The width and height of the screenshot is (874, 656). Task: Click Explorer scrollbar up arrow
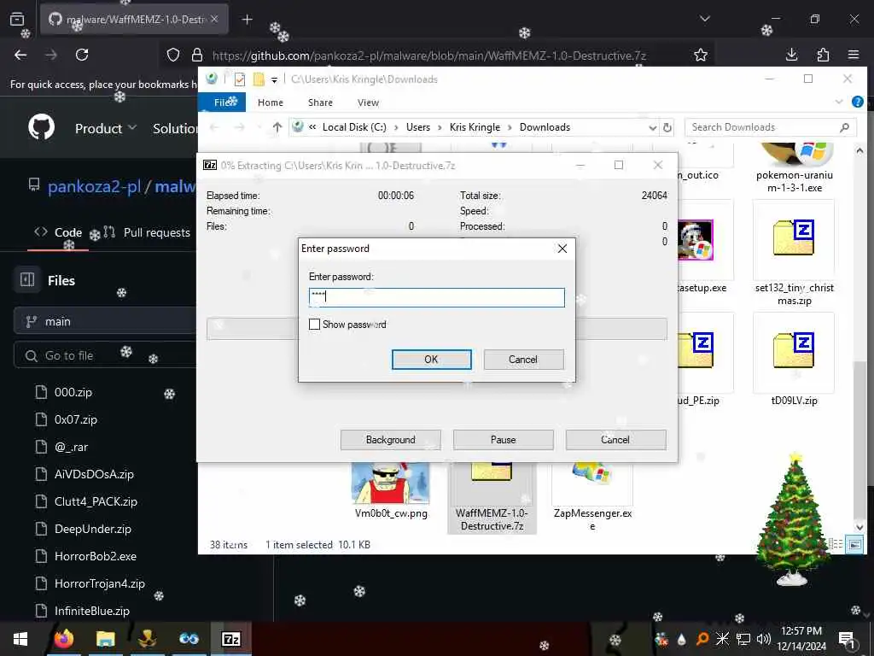[859, 150]
